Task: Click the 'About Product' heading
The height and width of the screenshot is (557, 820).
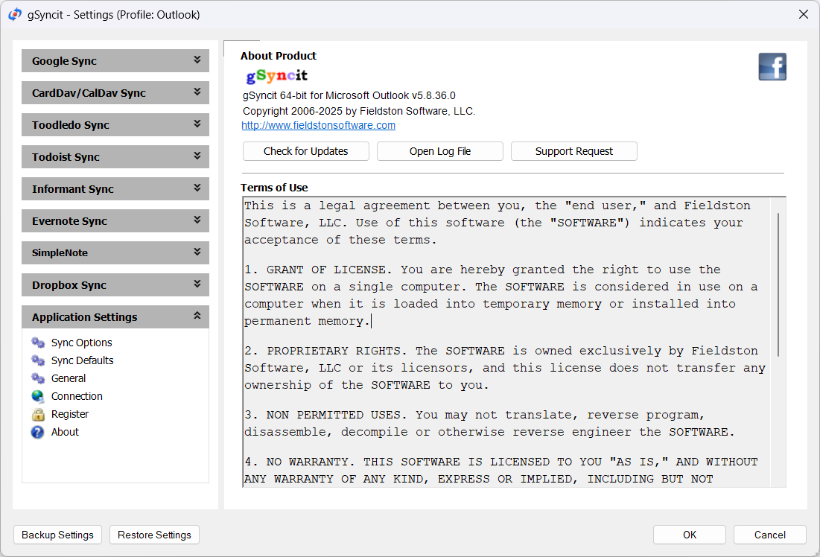Action: coord(279,56)
